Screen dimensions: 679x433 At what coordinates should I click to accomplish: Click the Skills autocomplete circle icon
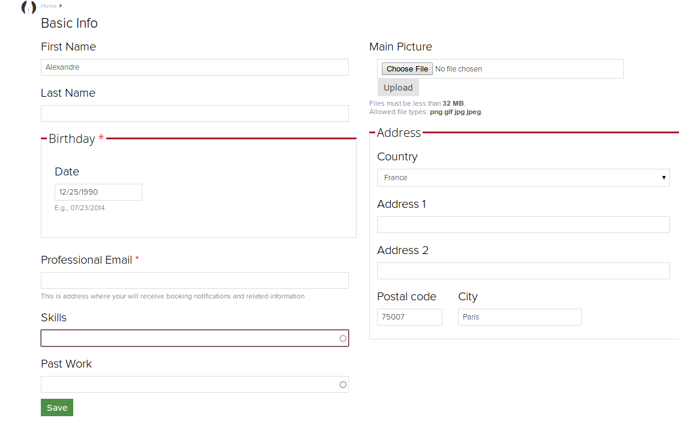click(x=343, y=338)
